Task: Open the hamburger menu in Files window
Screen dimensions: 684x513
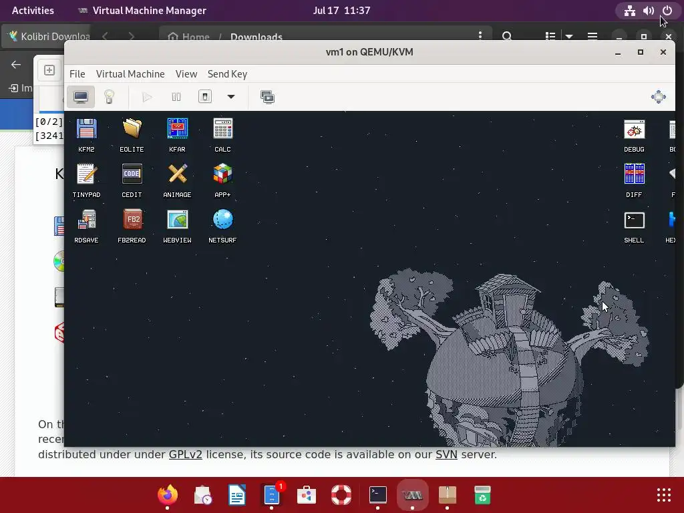Action: (592, 36)
